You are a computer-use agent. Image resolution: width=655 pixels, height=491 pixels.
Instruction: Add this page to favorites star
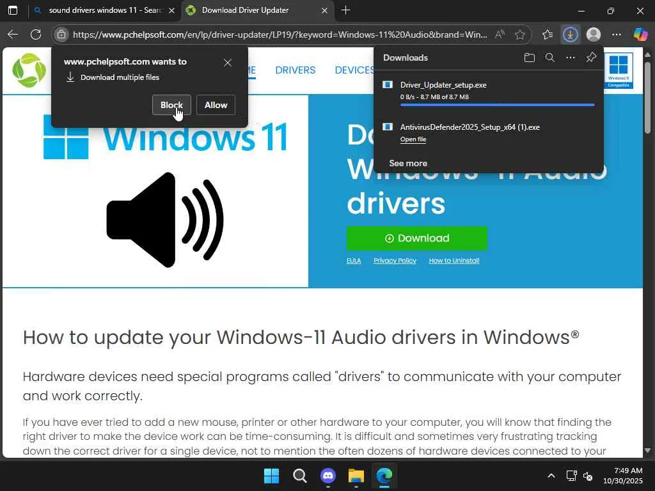click(x=519, y=35)
